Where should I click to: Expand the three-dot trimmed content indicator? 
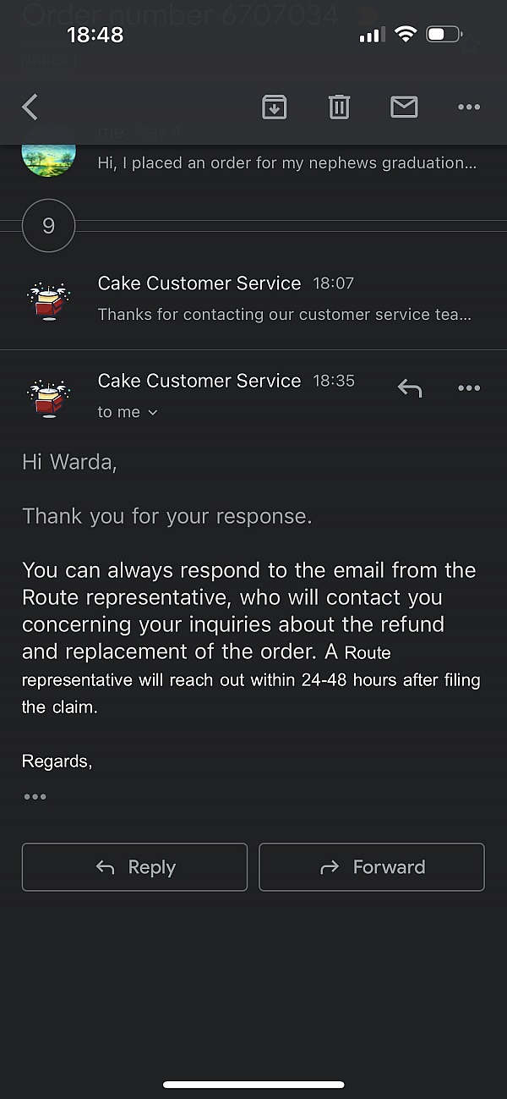pos(34,796)
